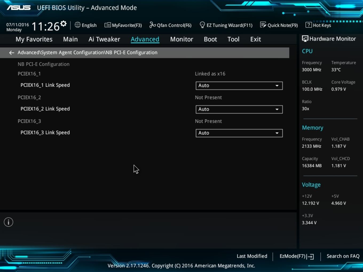Click the breadcrumb path text

point(88,53)
